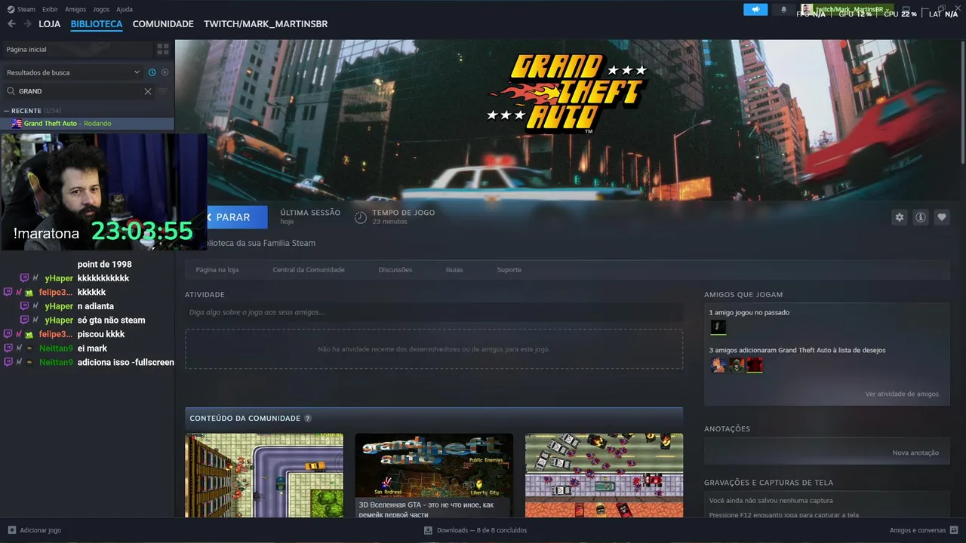Open the Ajuda menu
This screenshot has width=966, height=543.
click(x=125, y=9)
